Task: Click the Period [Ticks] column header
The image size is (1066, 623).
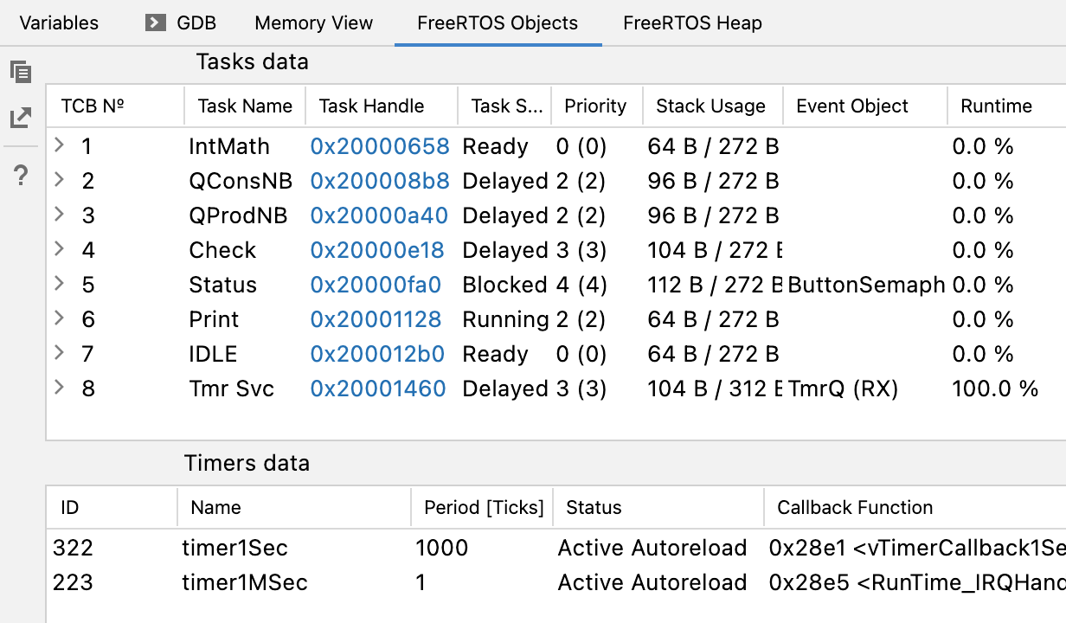Action: pos(484,508)
